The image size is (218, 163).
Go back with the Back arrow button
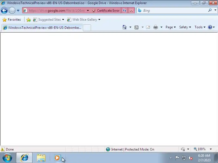4,11
